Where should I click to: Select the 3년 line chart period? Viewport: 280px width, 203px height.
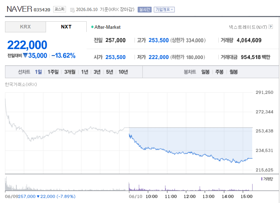coord(97,72)
